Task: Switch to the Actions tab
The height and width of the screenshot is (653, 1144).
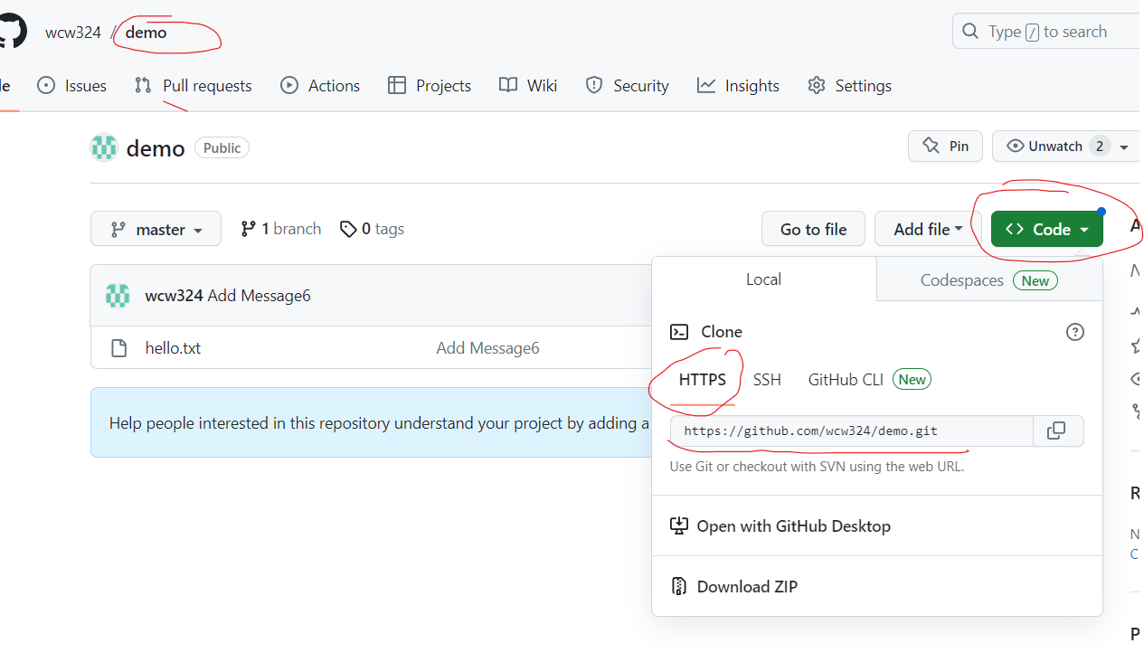Action: click(x=320, y=85)
